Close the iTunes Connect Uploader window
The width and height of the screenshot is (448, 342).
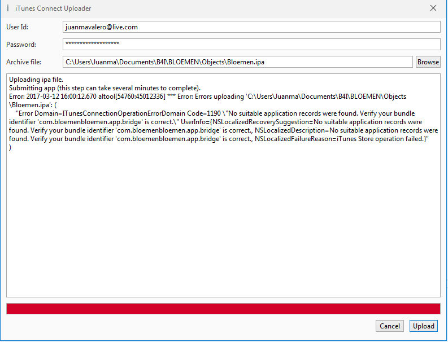pos(433,8)
